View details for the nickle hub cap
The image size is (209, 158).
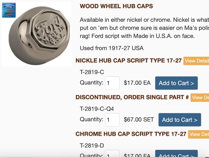[x=196, y=61]
